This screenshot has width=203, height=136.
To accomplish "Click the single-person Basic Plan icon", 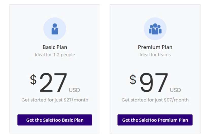I will pyautogui.click(x=55, y=29).
